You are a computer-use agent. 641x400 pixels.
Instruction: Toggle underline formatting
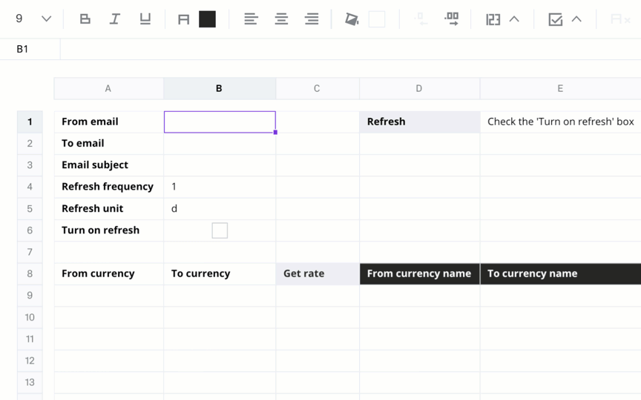[145, 19]
